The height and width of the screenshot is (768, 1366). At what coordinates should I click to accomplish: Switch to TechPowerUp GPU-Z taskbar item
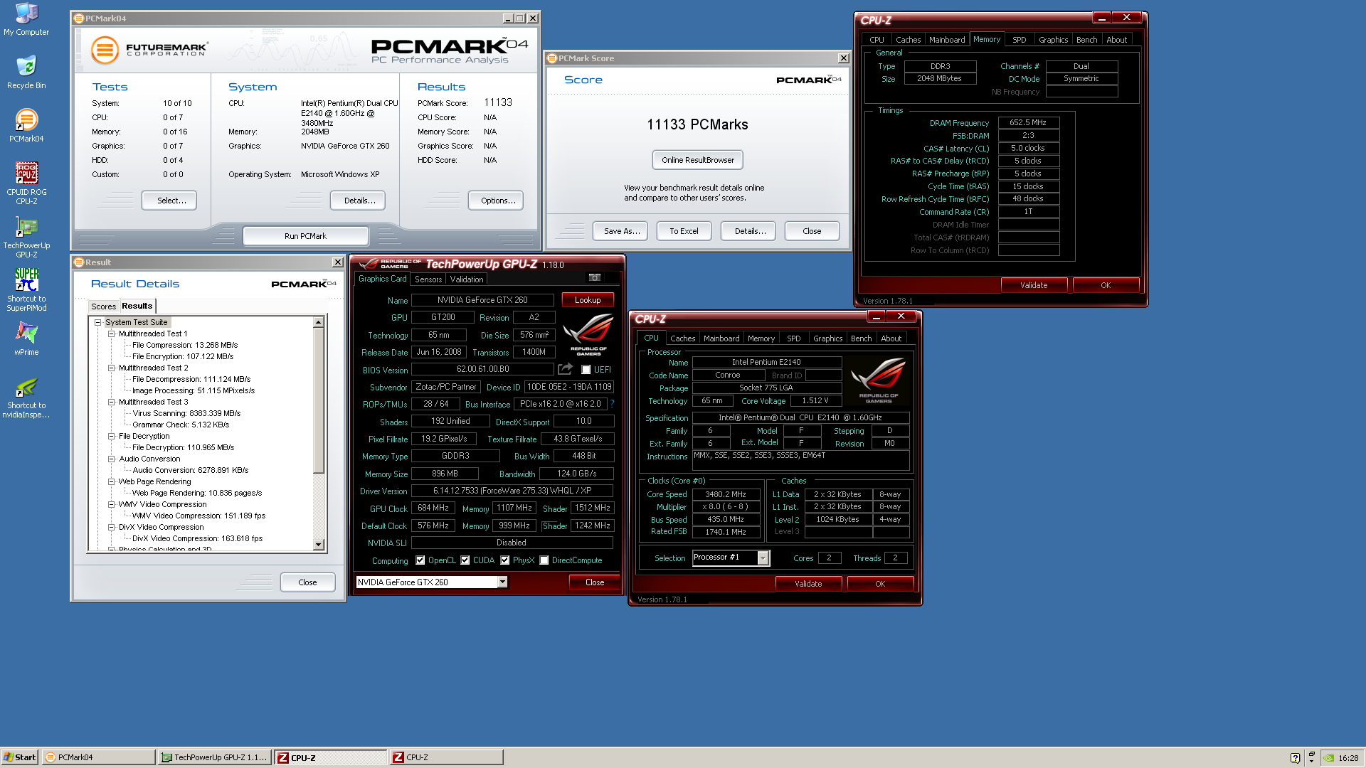(215, 757)
